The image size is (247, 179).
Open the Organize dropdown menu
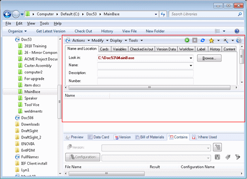[x=17, y=31]
